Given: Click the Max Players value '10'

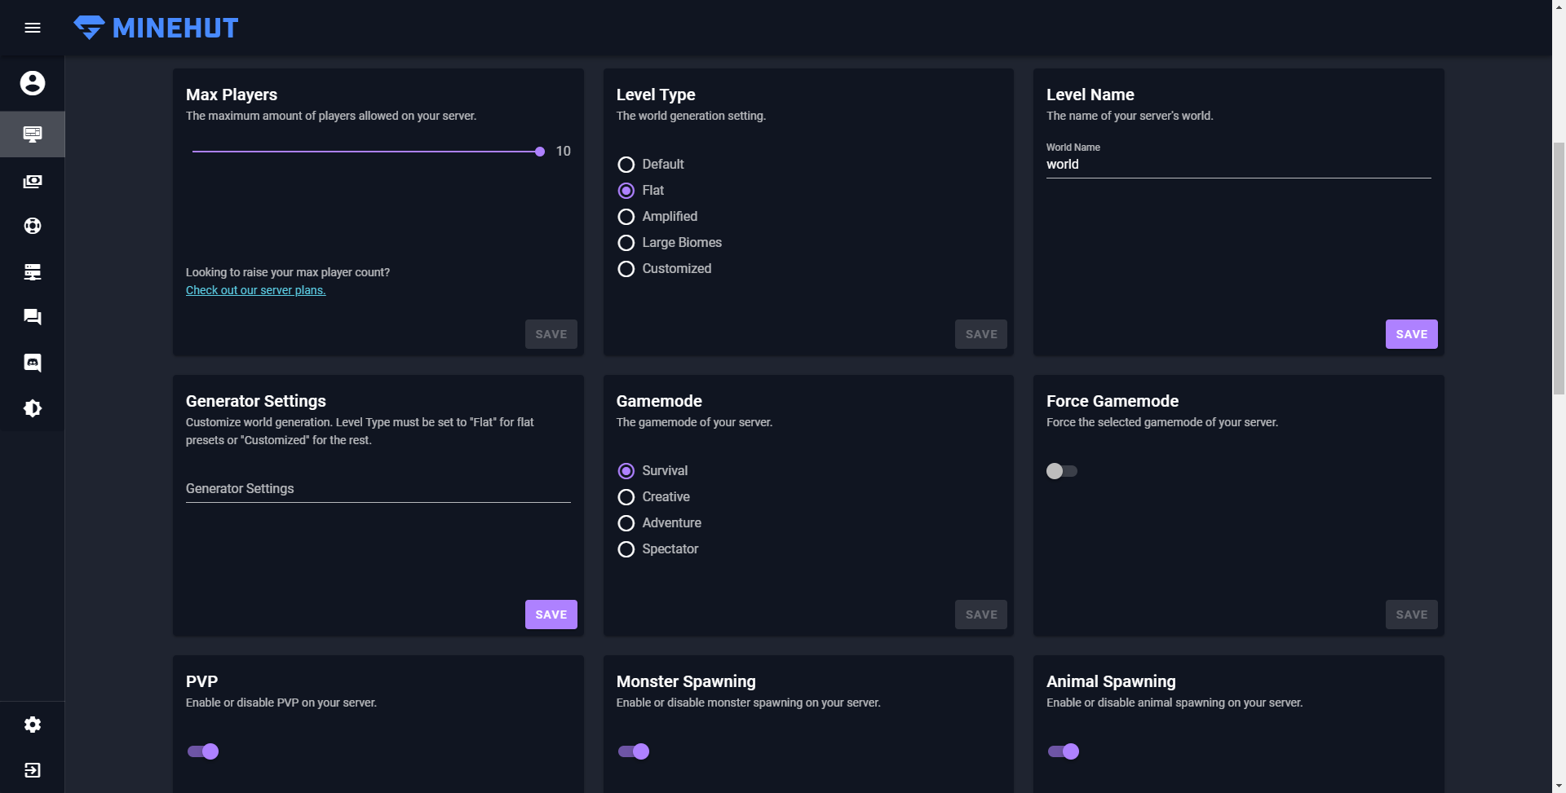Looking at the screenshot, I should pos(563,152).
